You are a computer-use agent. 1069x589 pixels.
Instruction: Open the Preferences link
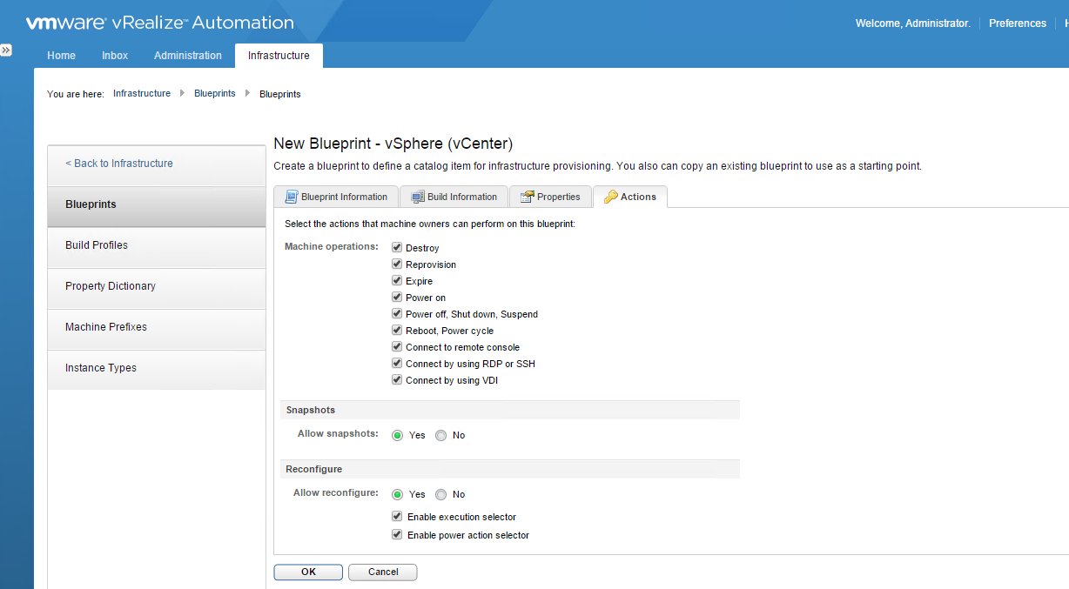tap(1018, 23)
